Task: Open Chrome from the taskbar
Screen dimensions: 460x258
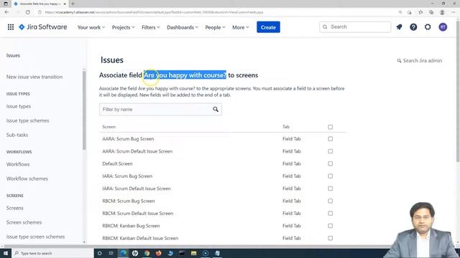Action: (147, 253)
